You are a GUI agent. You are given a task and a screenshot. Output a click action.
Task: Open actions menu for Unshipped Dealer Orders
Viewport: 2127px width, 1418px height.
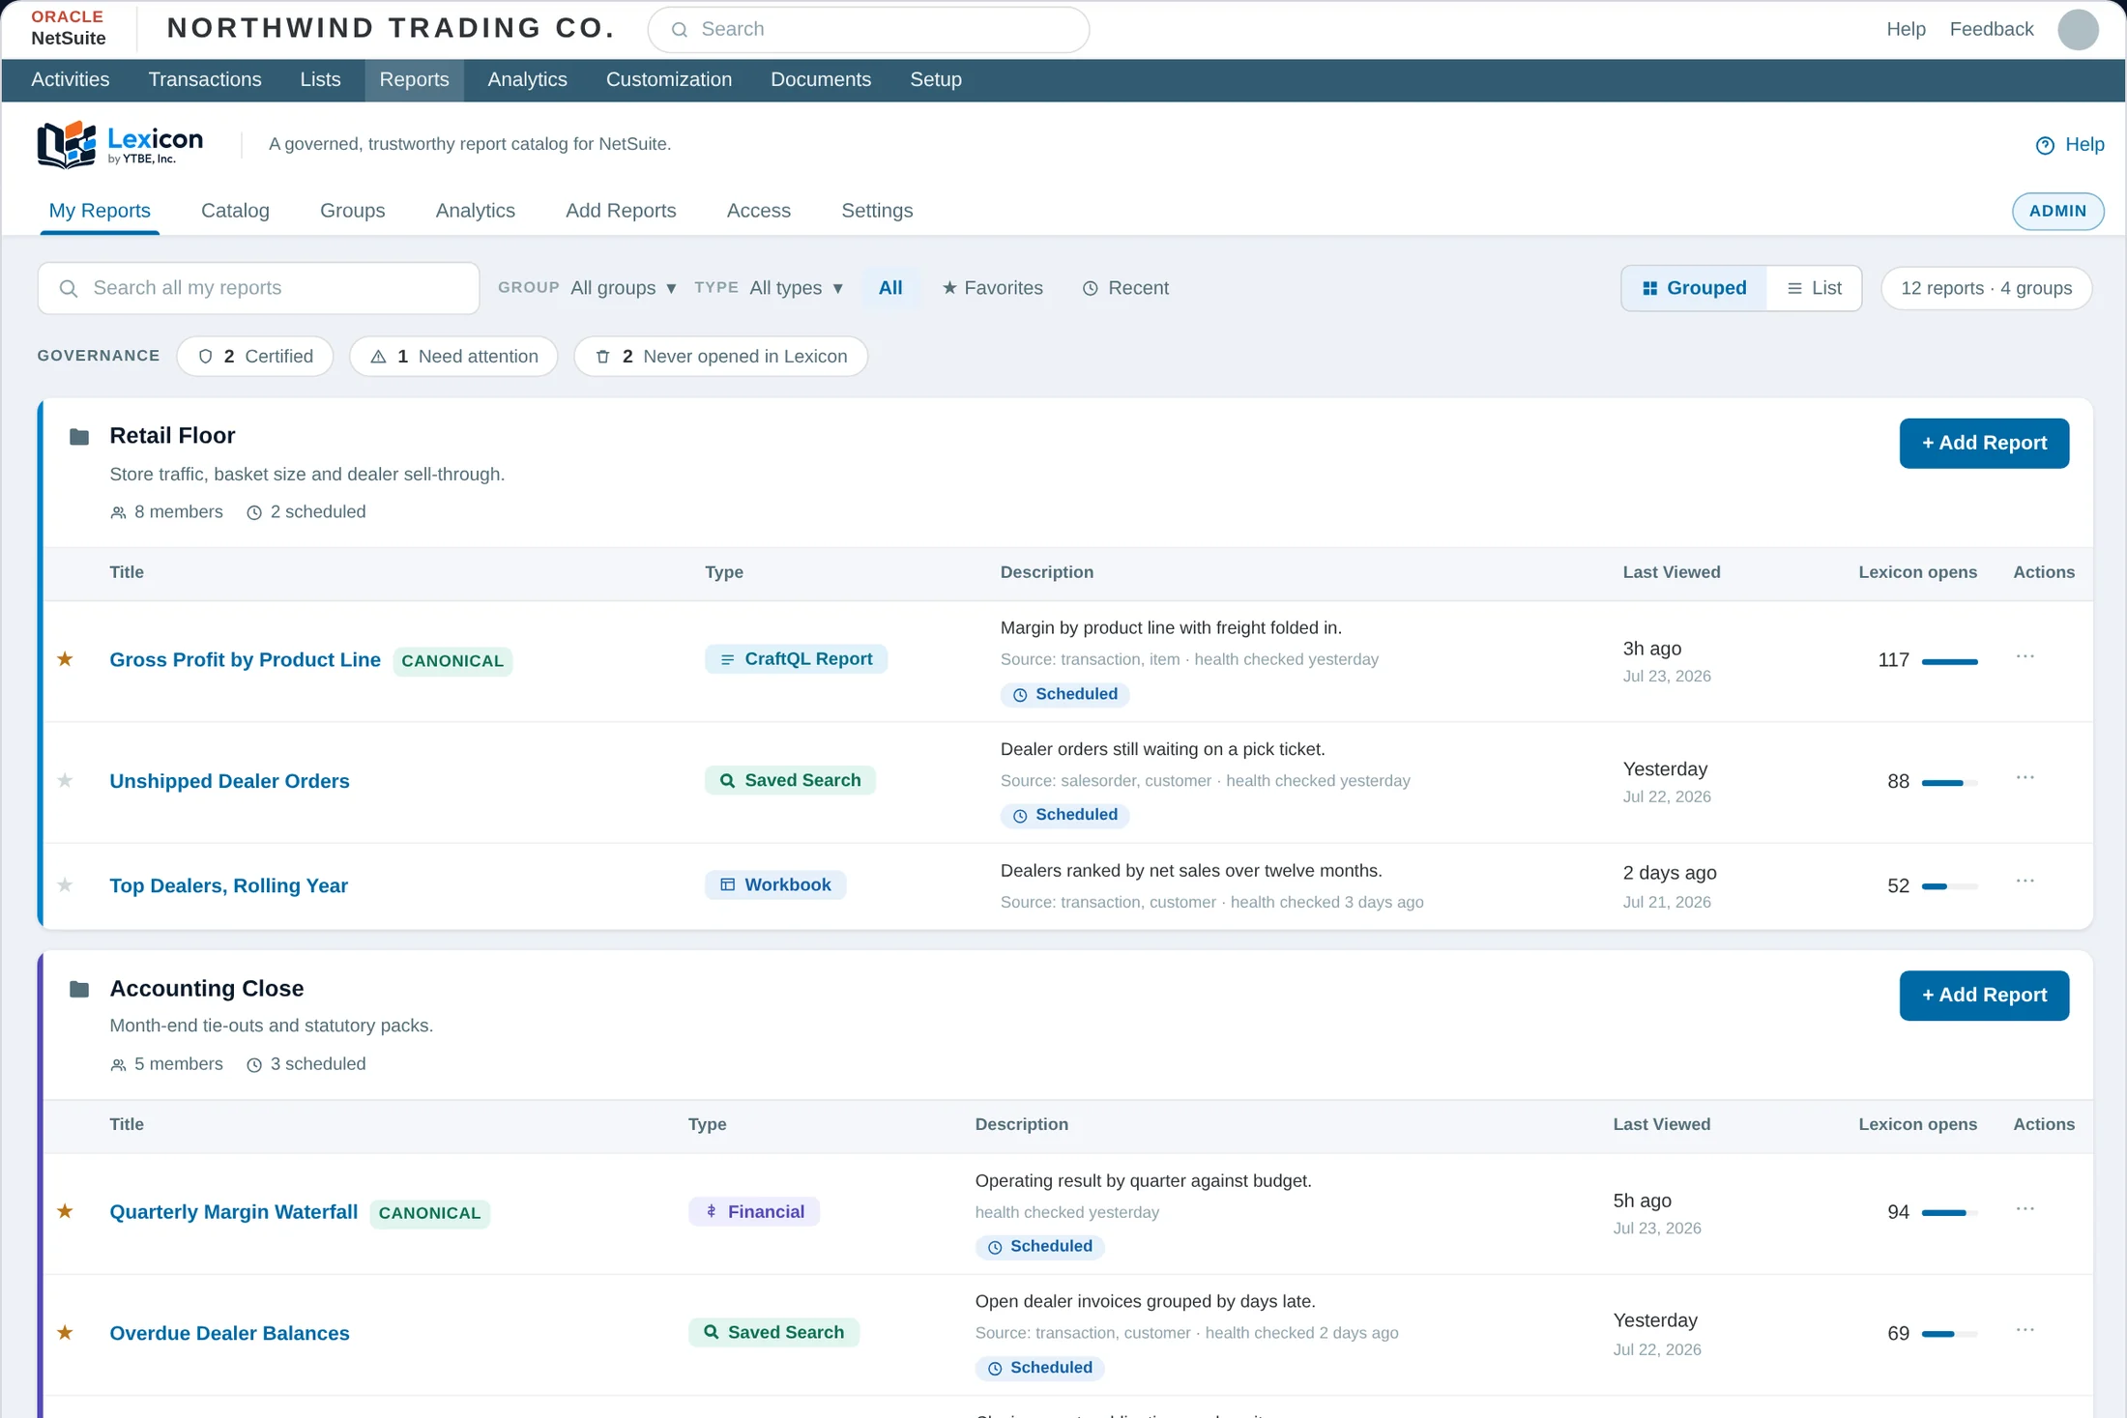2025,778
